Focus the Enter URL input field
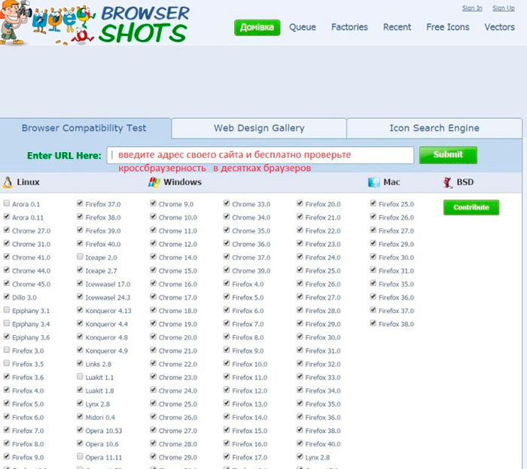Image resolution: width=527 pixels, height=469 pixels. (x=260, y=155)
